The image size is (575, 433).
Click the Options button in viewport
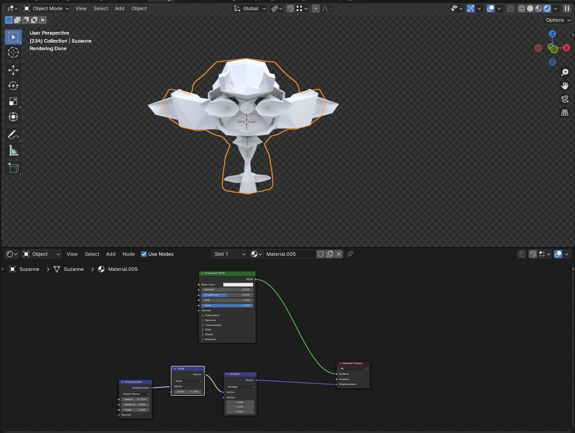pyautogui.click(x=557, y=20)
